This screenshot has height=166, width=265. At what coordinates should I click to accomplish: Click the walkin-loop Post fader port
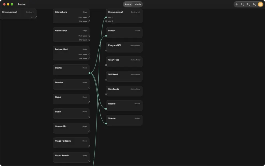point(89,36)
